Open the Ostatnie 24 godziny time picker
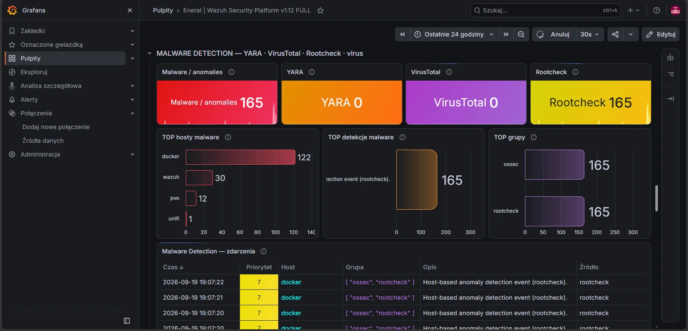The width and height of the screenshot is (688, 331). [454, 34]
